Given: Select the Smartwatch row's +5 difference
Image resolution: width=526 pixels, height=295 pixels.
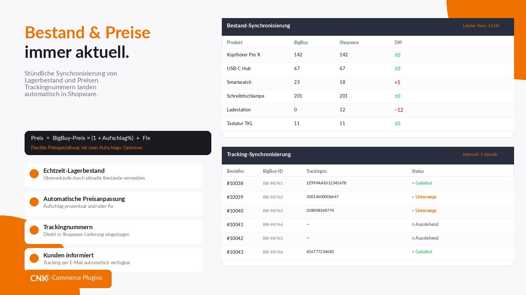Looking at the screenshot, I should (397, 82).
